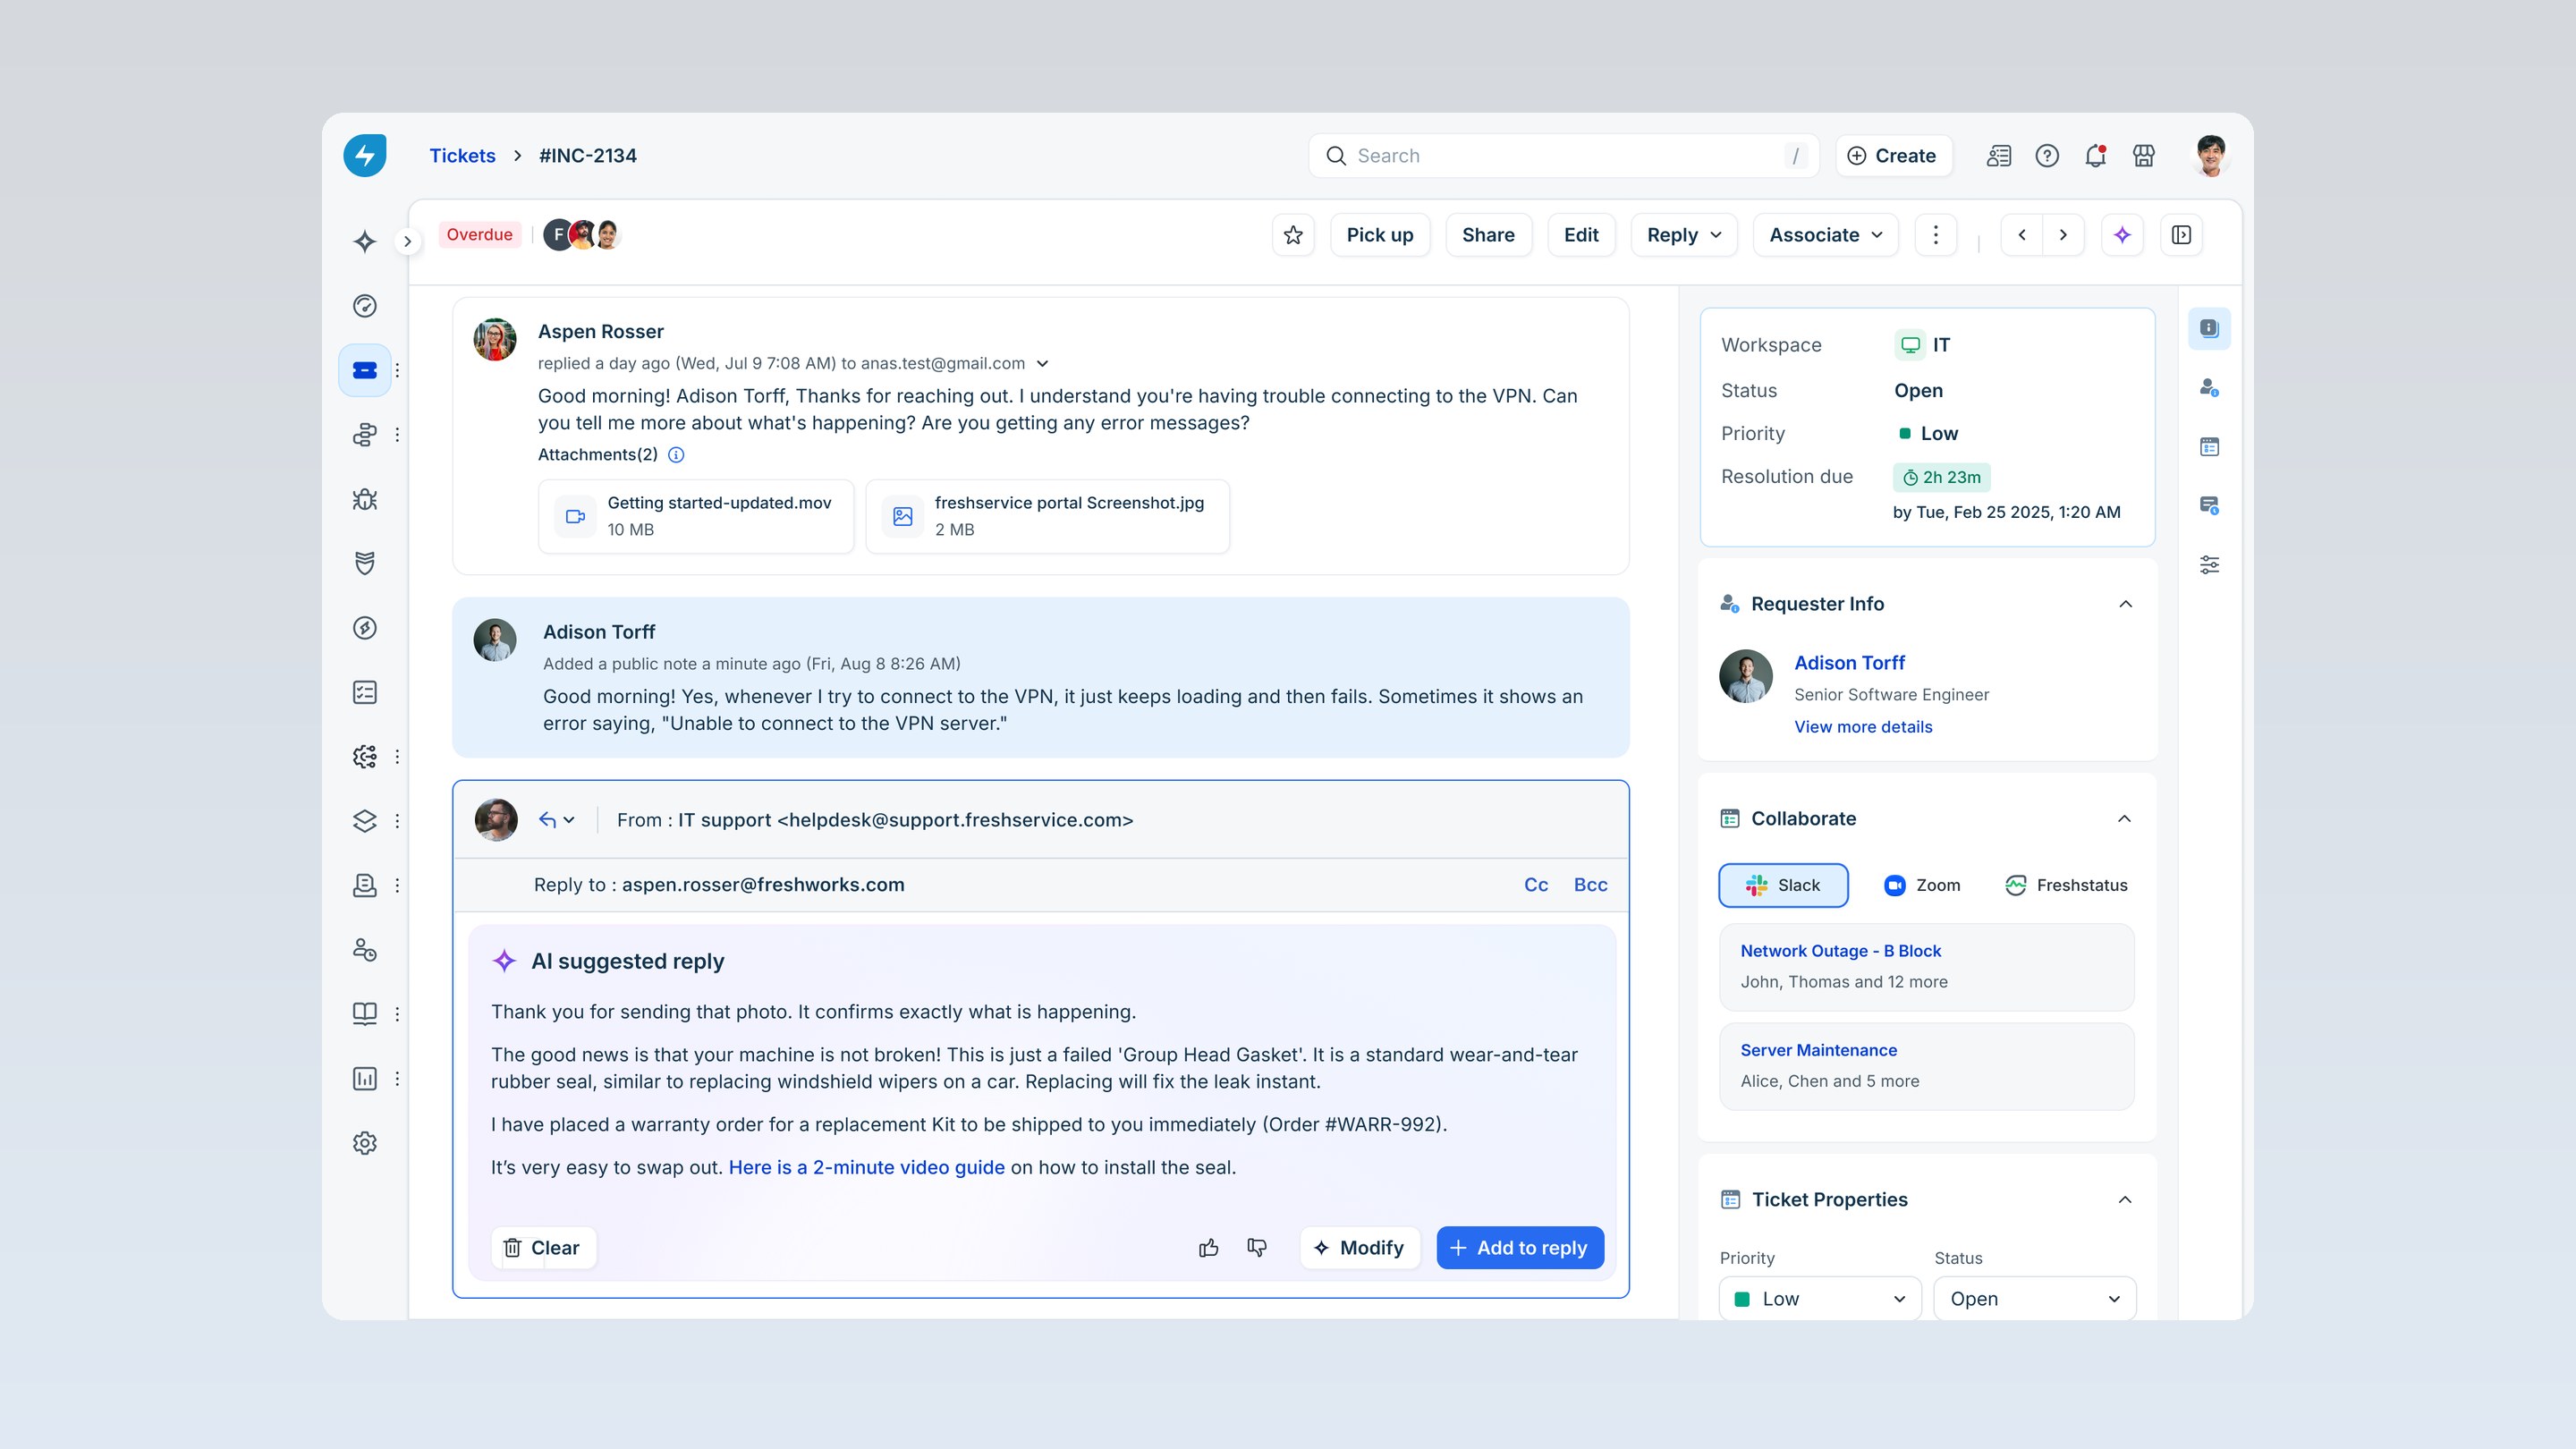Screen dimensions: 2576x1449
Task: Open the Priority Low dropdown
Action: coord(1820,1298)
